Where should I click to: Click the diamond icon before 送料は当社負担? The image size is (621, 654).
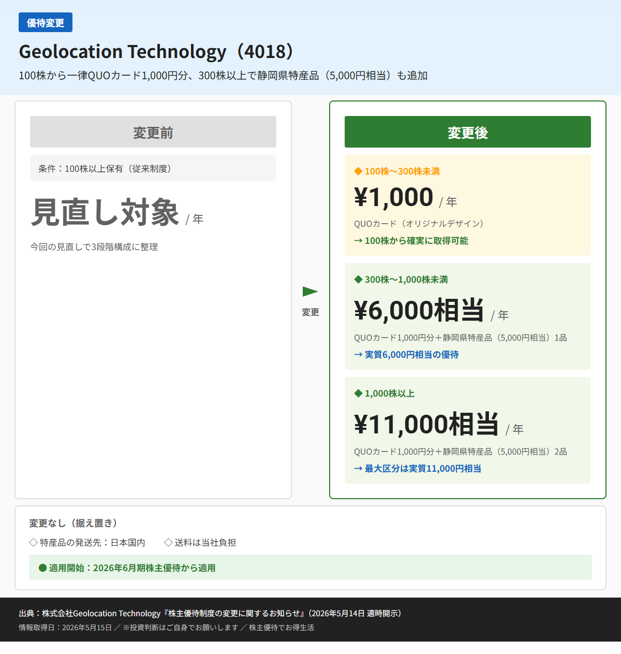coord(168,543)
